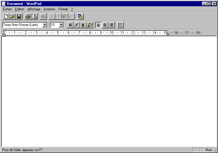218x153 pixels.
Task: Print the document with the printer icon
Action: 28,17
